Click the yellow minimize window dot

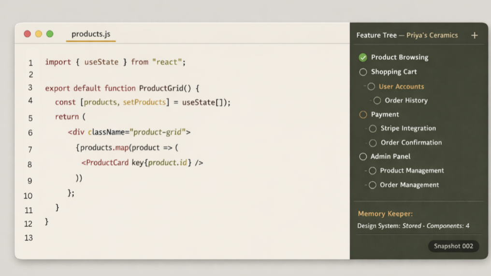click(x=39, y=34)
